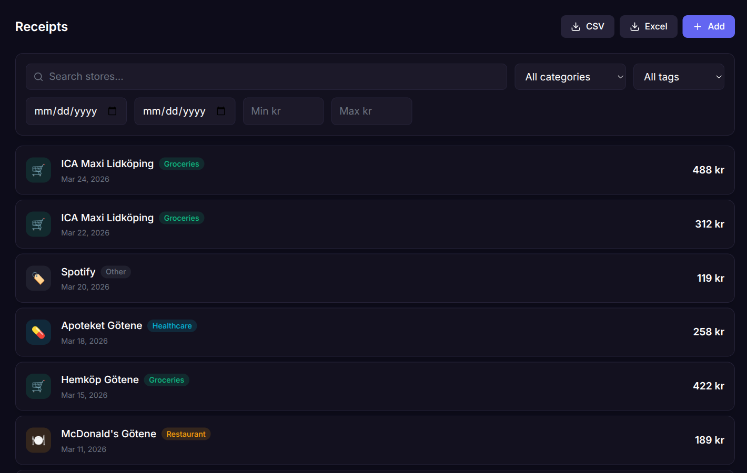This screenshot has height=473, width=747.
Task: Open the Spotify receipt name
Action: (x=78, y=272)
